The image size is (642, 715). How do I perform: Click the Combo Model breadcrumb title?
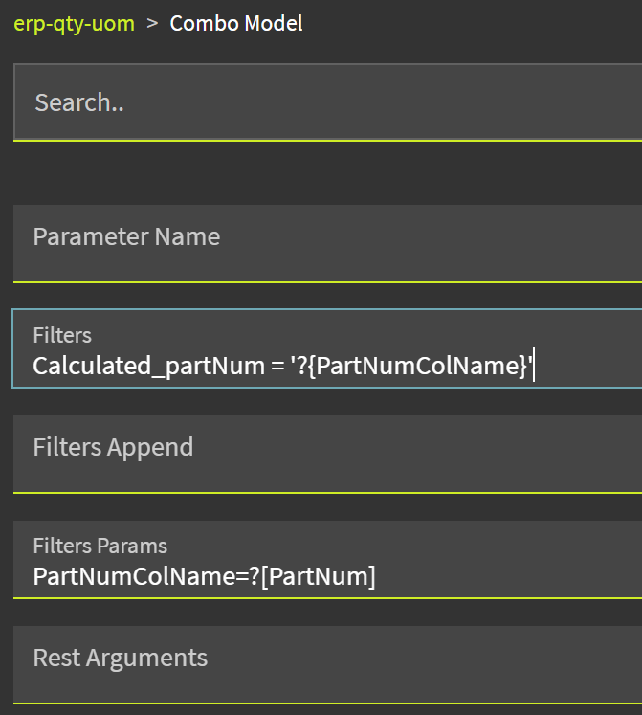(x=236, y=24)
